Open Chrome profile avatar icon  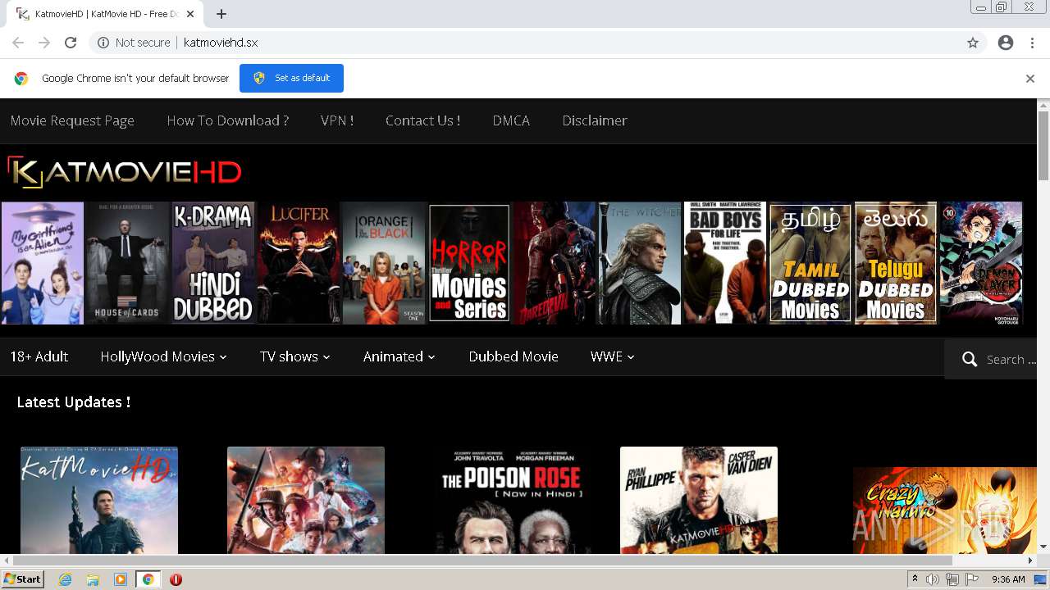point(1006,43)
